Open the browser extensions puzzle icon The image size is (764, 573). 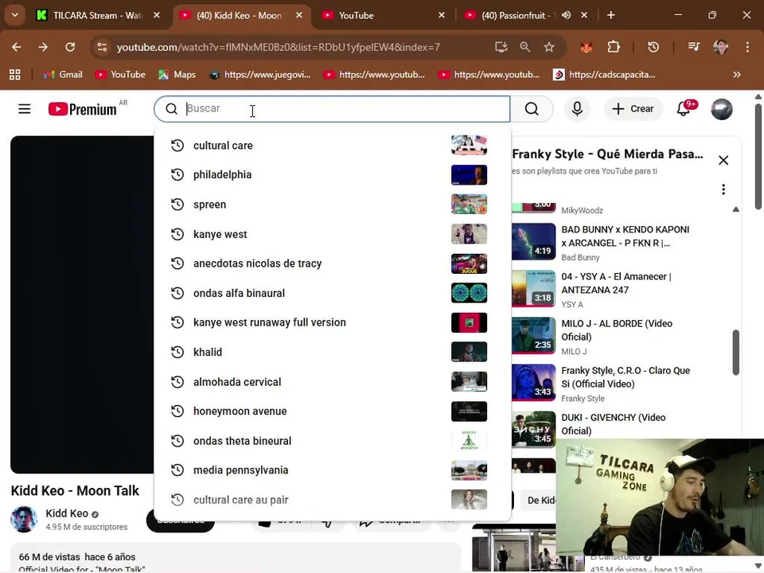(614, 47)
